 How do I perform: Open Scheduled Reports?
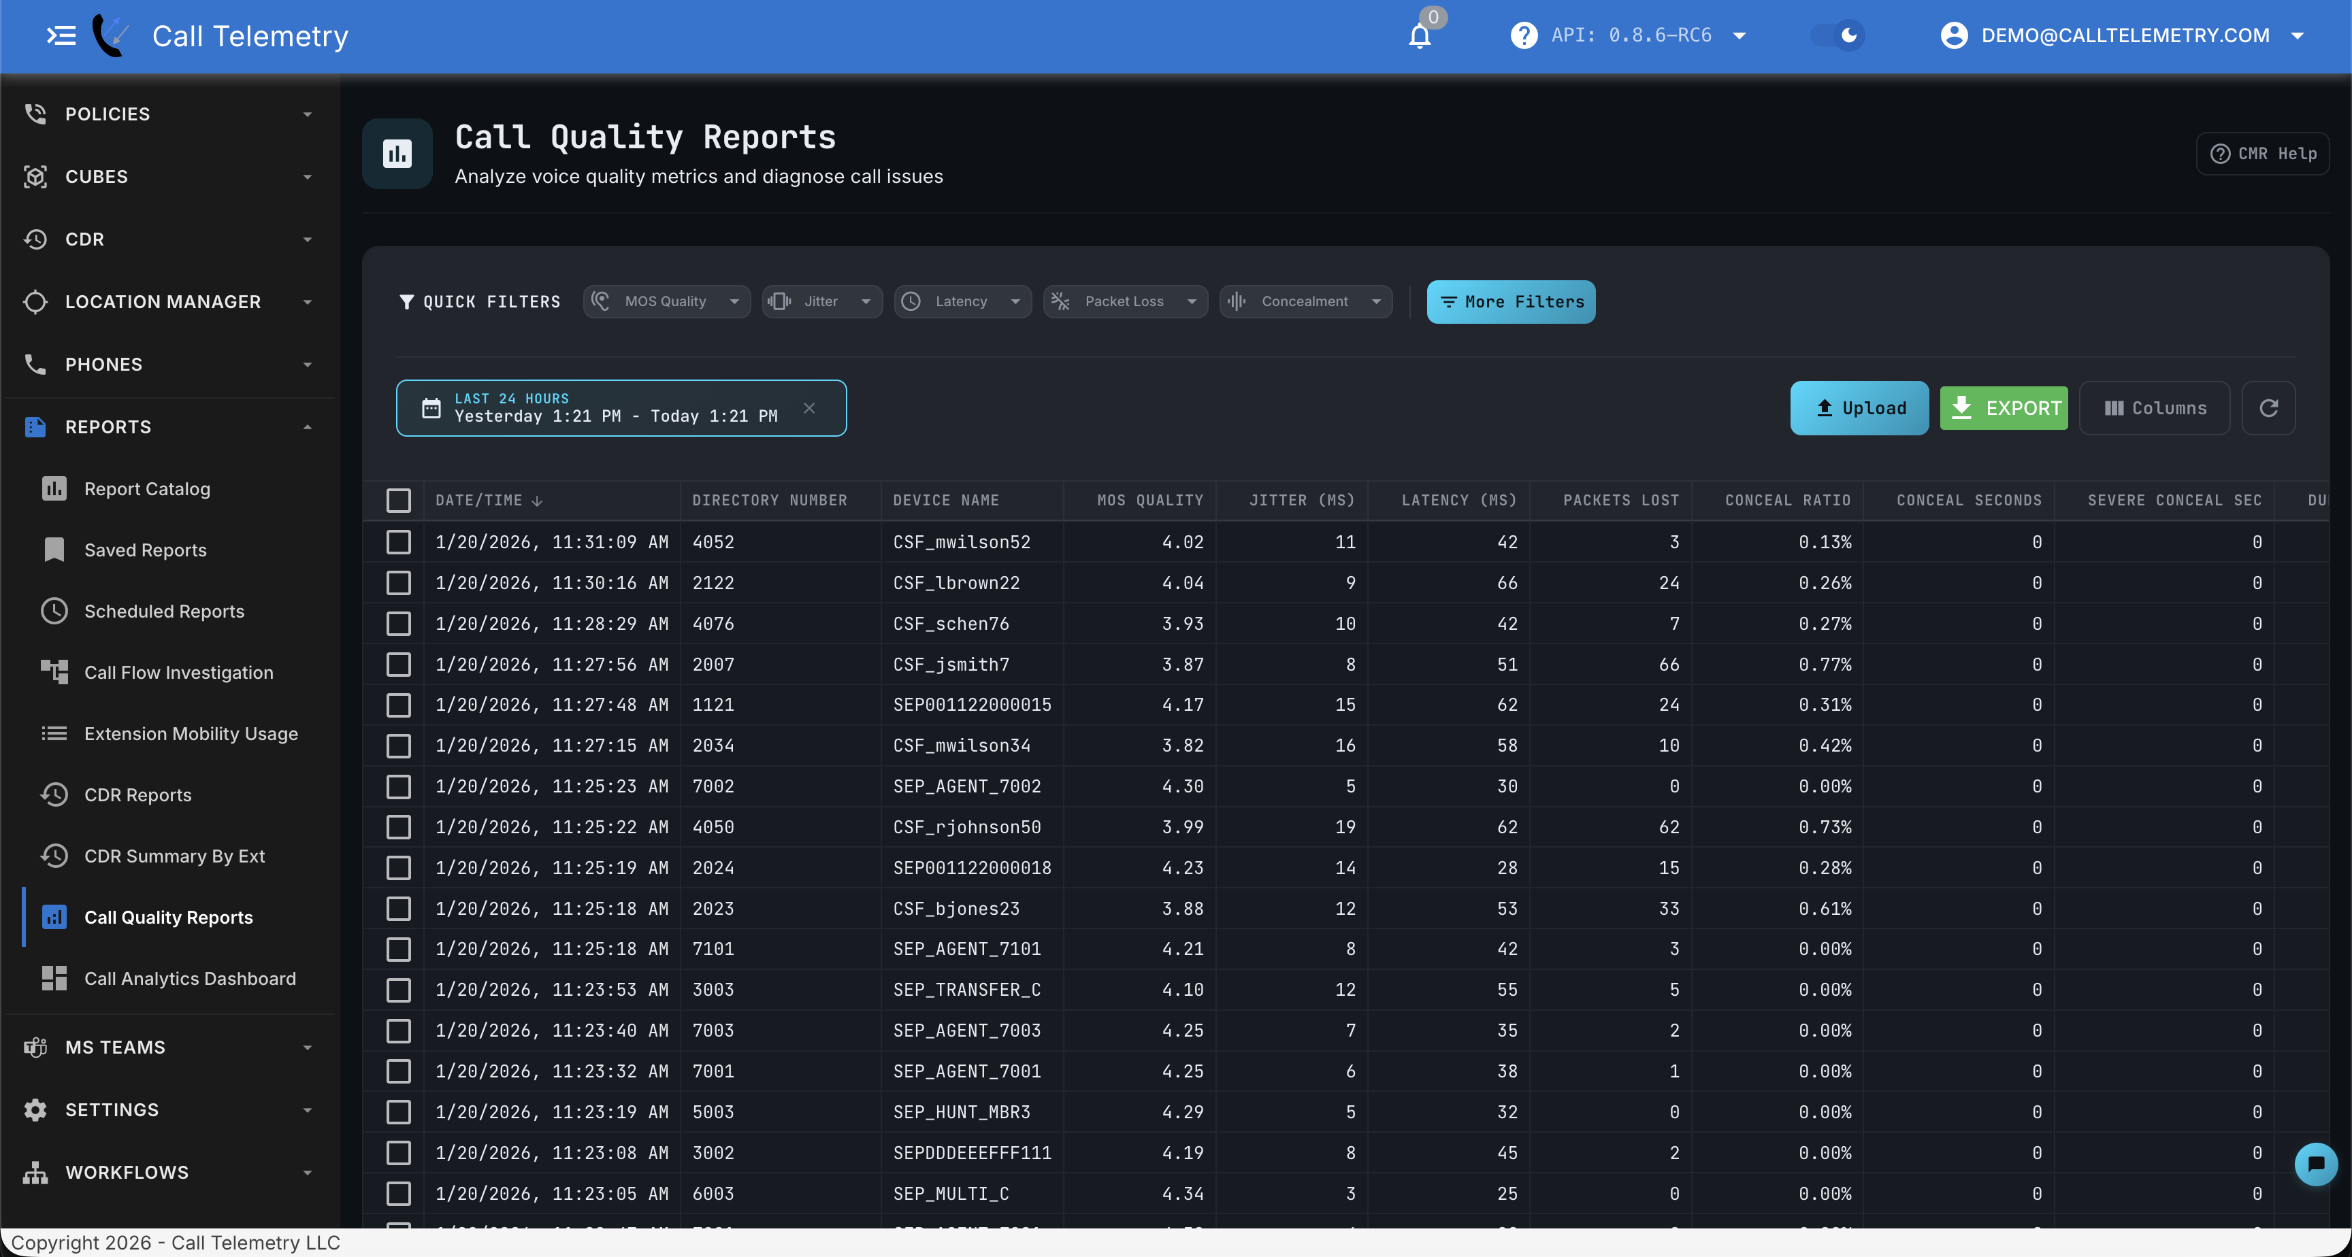[x=164, y=611]
